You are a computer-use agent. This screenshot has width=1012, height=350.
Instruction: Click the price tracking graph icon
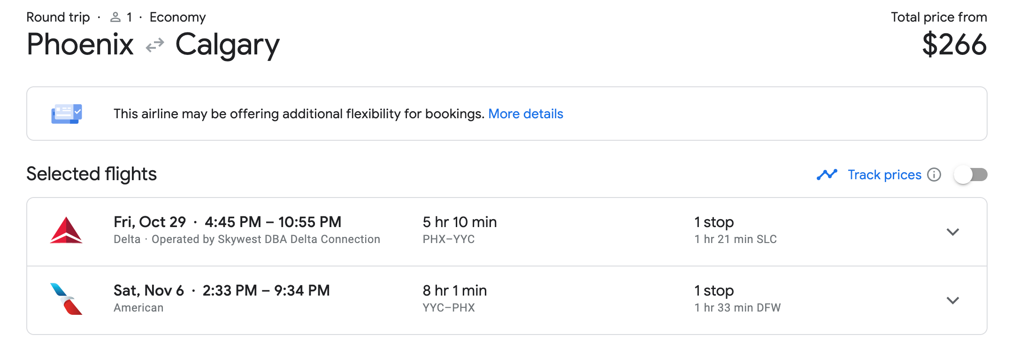click(x=827, y=175)
